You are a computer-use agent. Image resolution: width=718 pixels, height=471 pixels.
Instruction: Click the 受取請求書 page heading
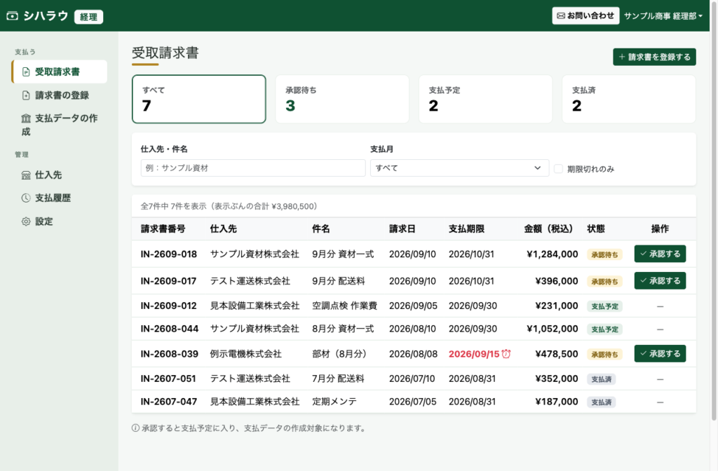point(165,53)
